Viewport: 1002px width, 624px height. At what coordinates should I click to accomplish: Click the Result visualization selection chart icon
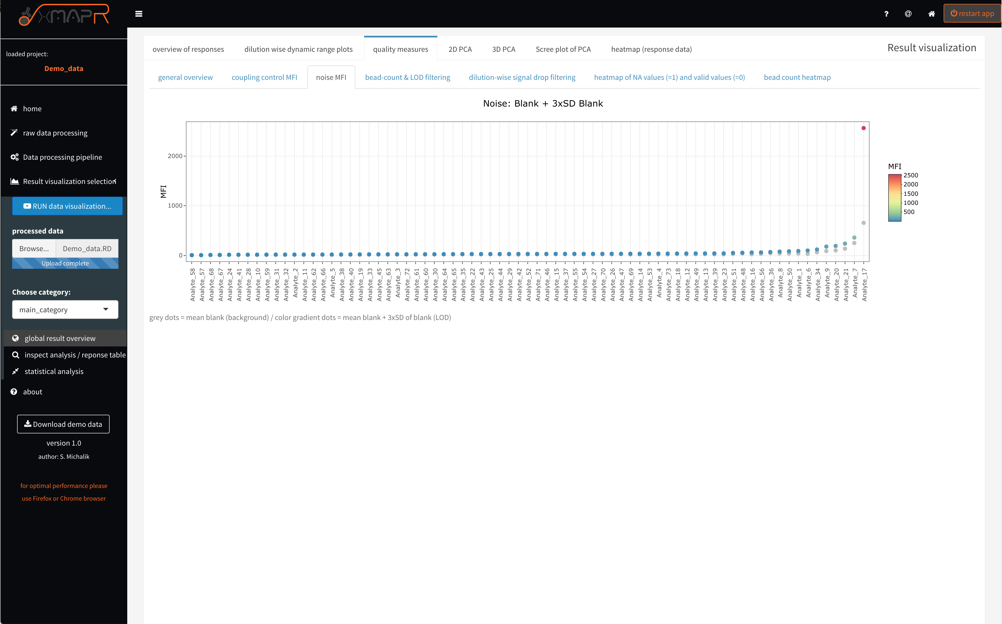(x=14, y=181)
